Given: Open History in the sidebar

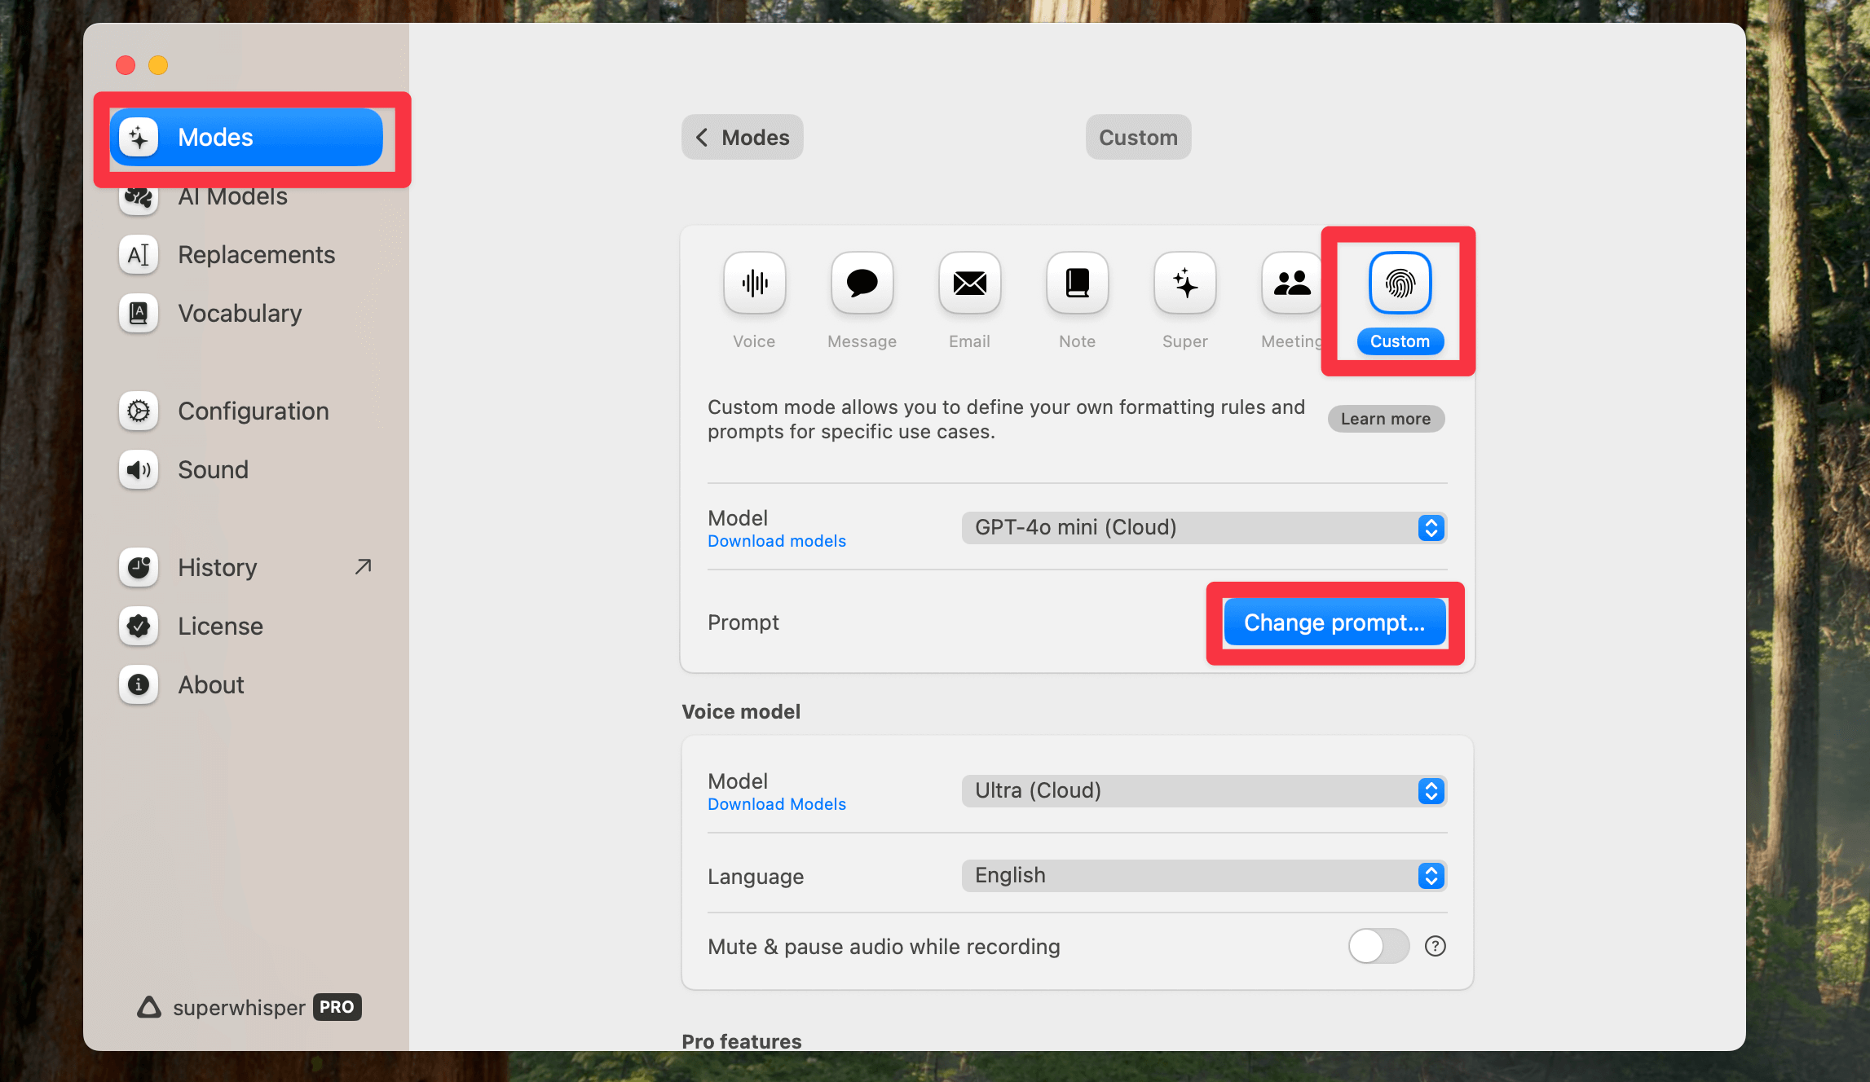Looking at the screenshot, I should 217,568.
